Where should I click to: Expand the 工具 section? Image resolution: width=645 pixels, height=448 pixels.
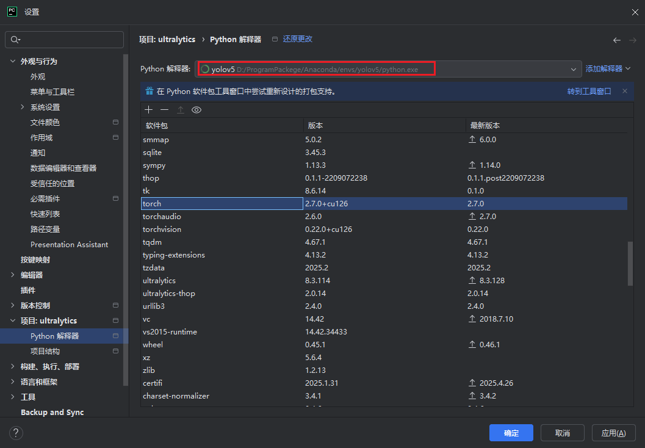pyautogui.click(x=12, y=397)
